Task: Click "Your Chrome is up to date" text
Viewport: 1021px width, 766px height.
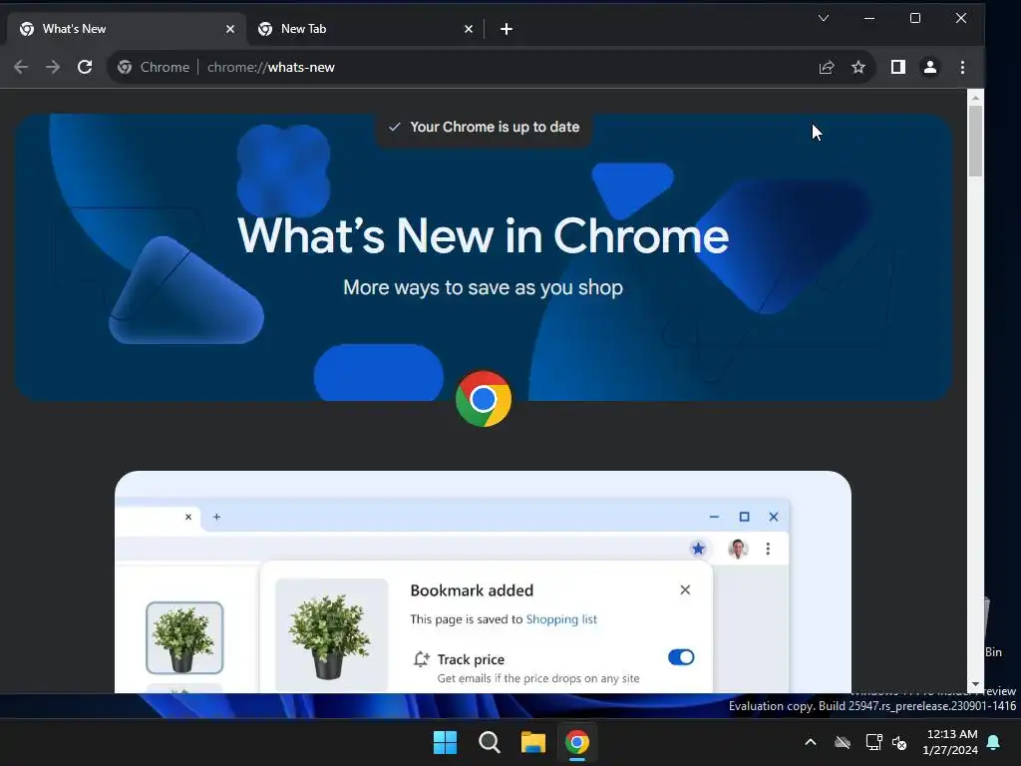Action: click(x=495, y=127)
